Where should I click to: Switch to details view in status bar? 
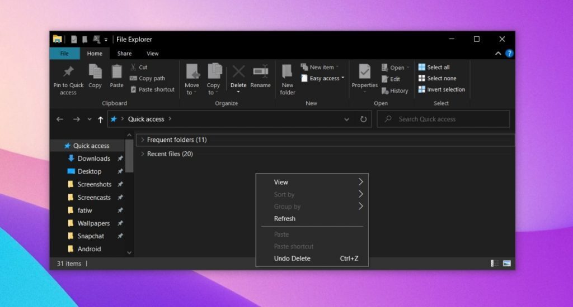tap(495, 263)
